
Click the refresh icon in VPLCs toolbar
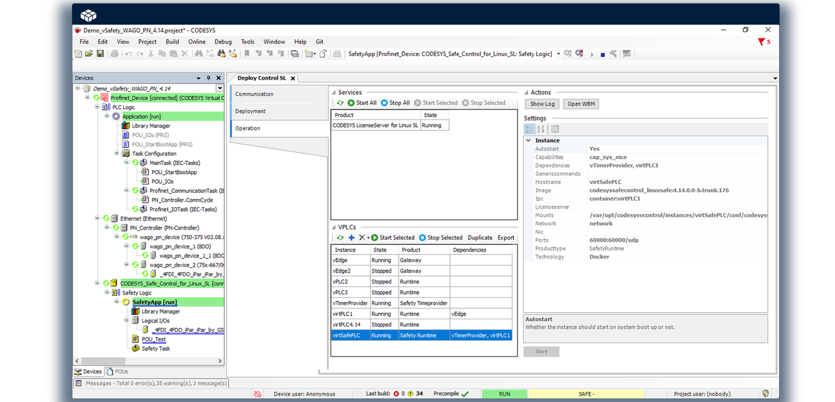[340, 238]
